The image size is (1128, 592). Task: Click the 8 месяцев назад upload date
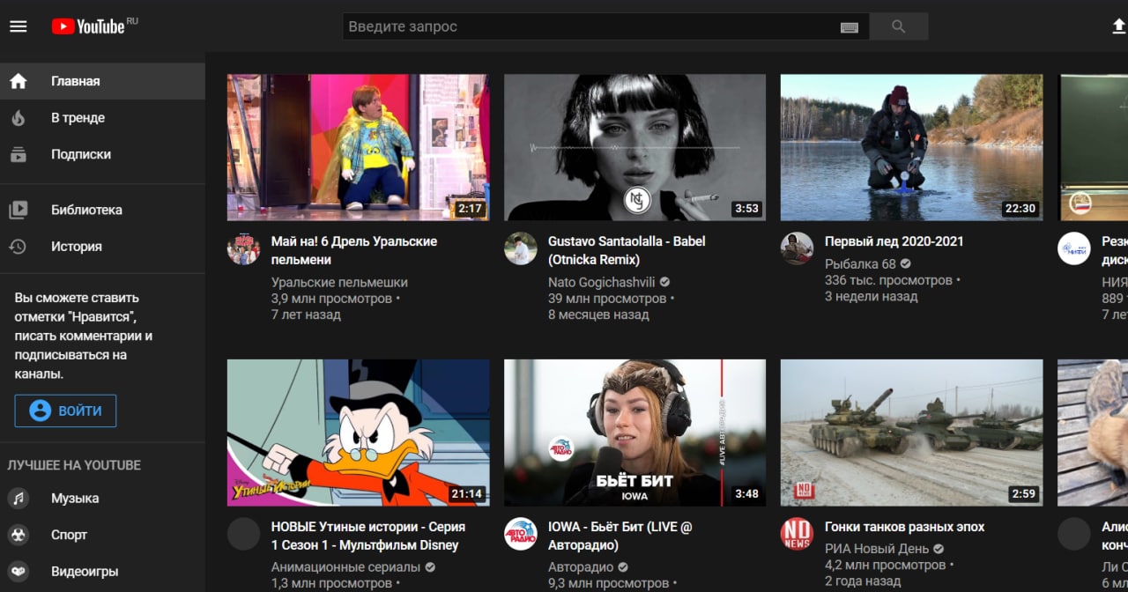(x=598, y=314)
